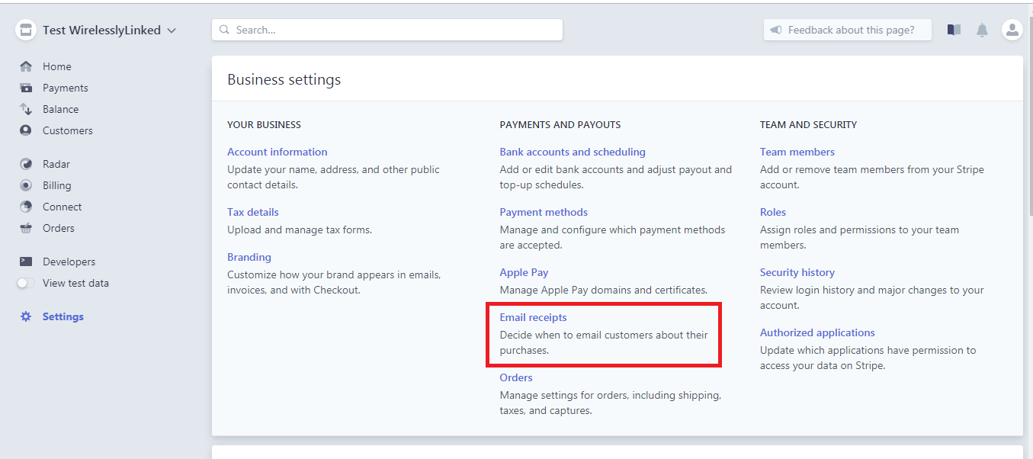Click the Connect icon in sidebar
This screenshot has height=459, width=1033.
(26, 207)
